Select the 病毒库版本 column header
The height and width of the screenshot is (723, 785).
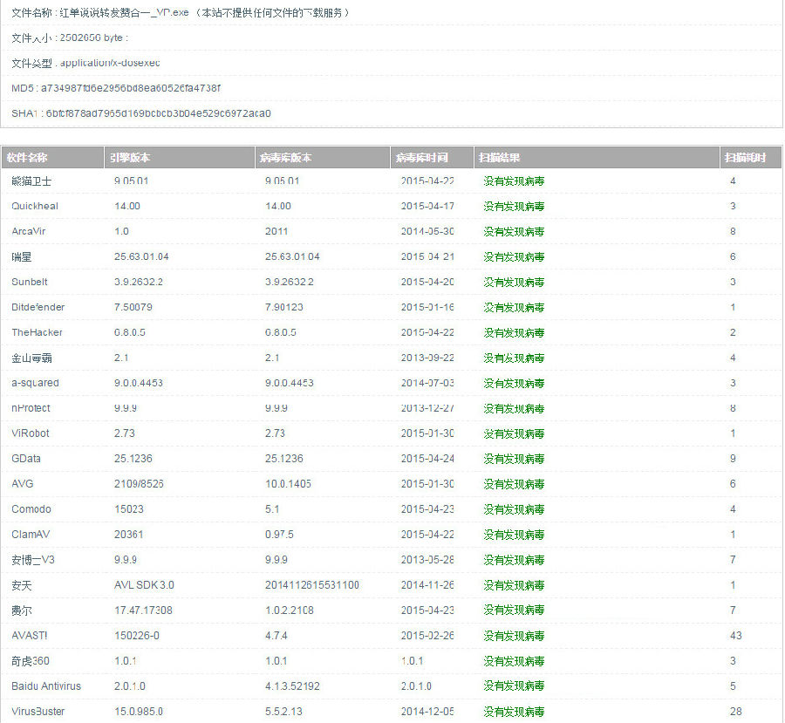323,158
